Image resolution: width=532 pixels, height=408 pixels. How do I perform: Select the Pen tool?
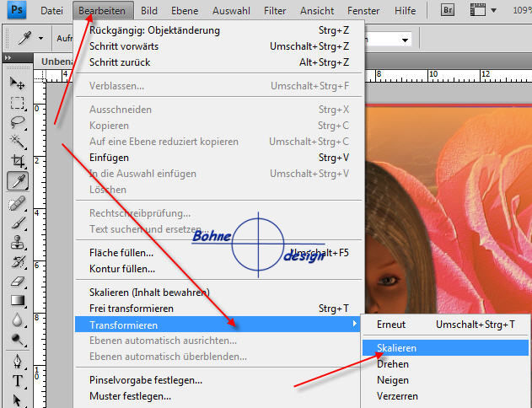click(17, 361)
